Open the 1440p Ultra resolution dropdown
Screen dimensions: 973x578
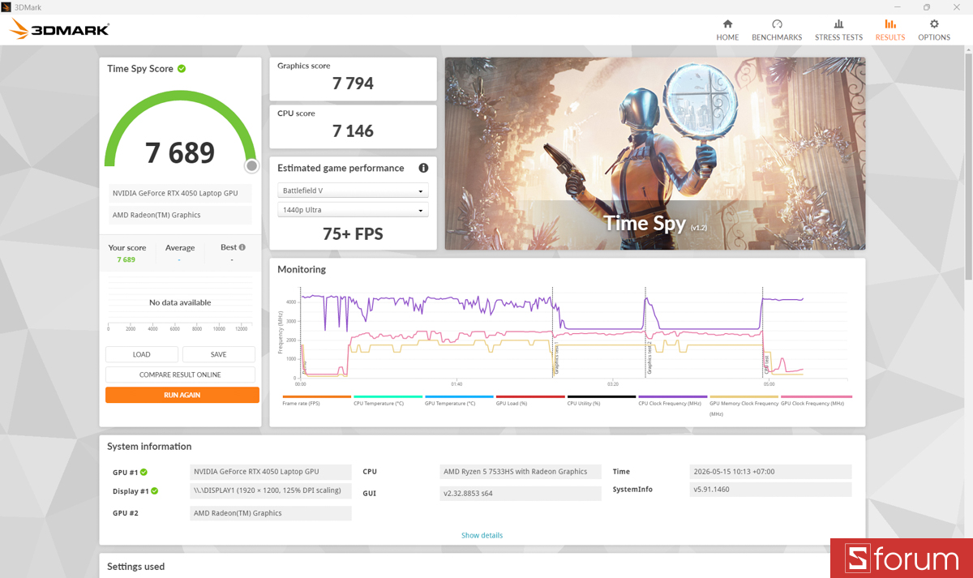click(353, 210)
